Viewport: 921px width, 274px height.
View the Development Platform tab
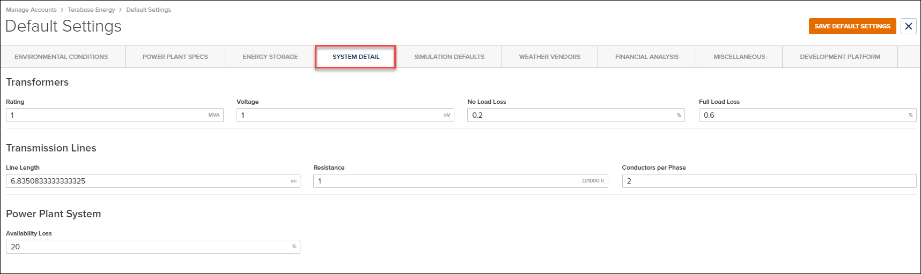[x=840, y=57]
